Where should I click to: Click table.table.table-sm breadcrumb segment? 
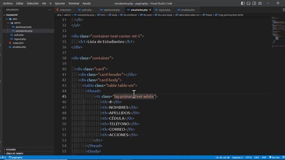[x=189, y=15]
